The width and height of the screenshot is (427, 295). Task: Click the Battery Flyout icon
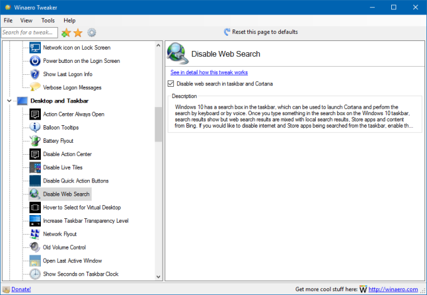coord(35,141)
